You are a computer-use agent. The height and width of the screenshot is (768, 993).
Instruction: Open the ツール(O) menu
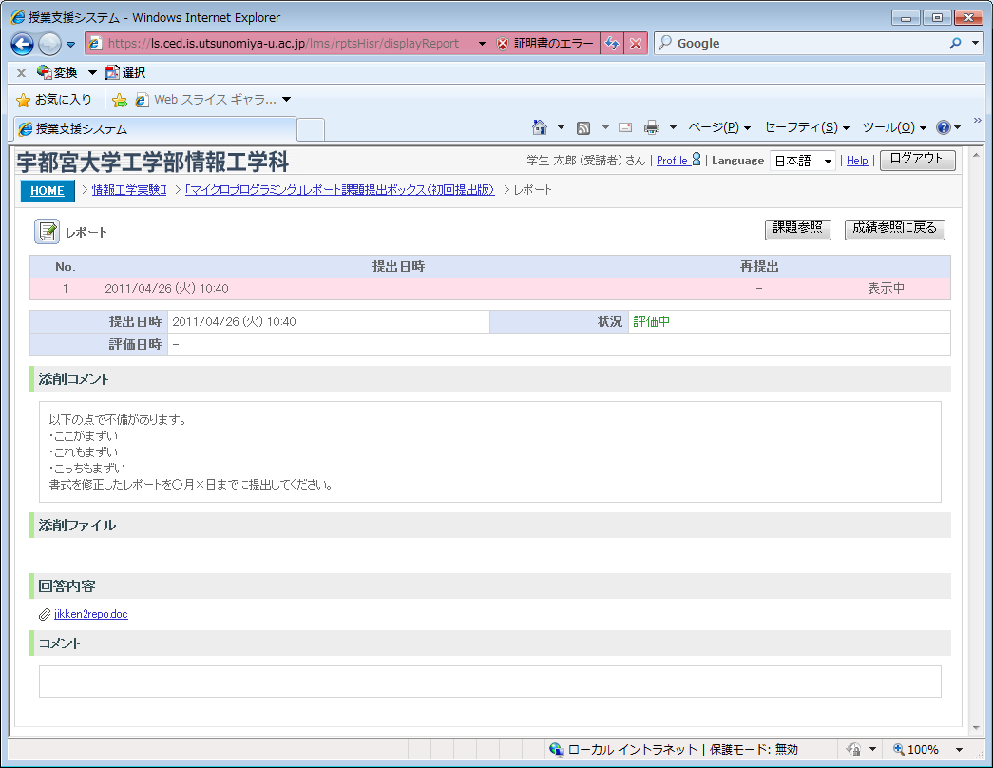[893, 127]
